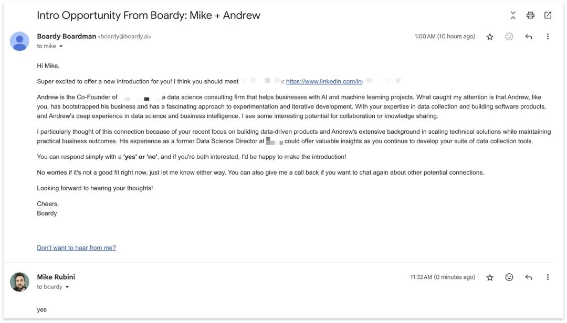Expand recipient details next to "to mike"

click(61, 46)
